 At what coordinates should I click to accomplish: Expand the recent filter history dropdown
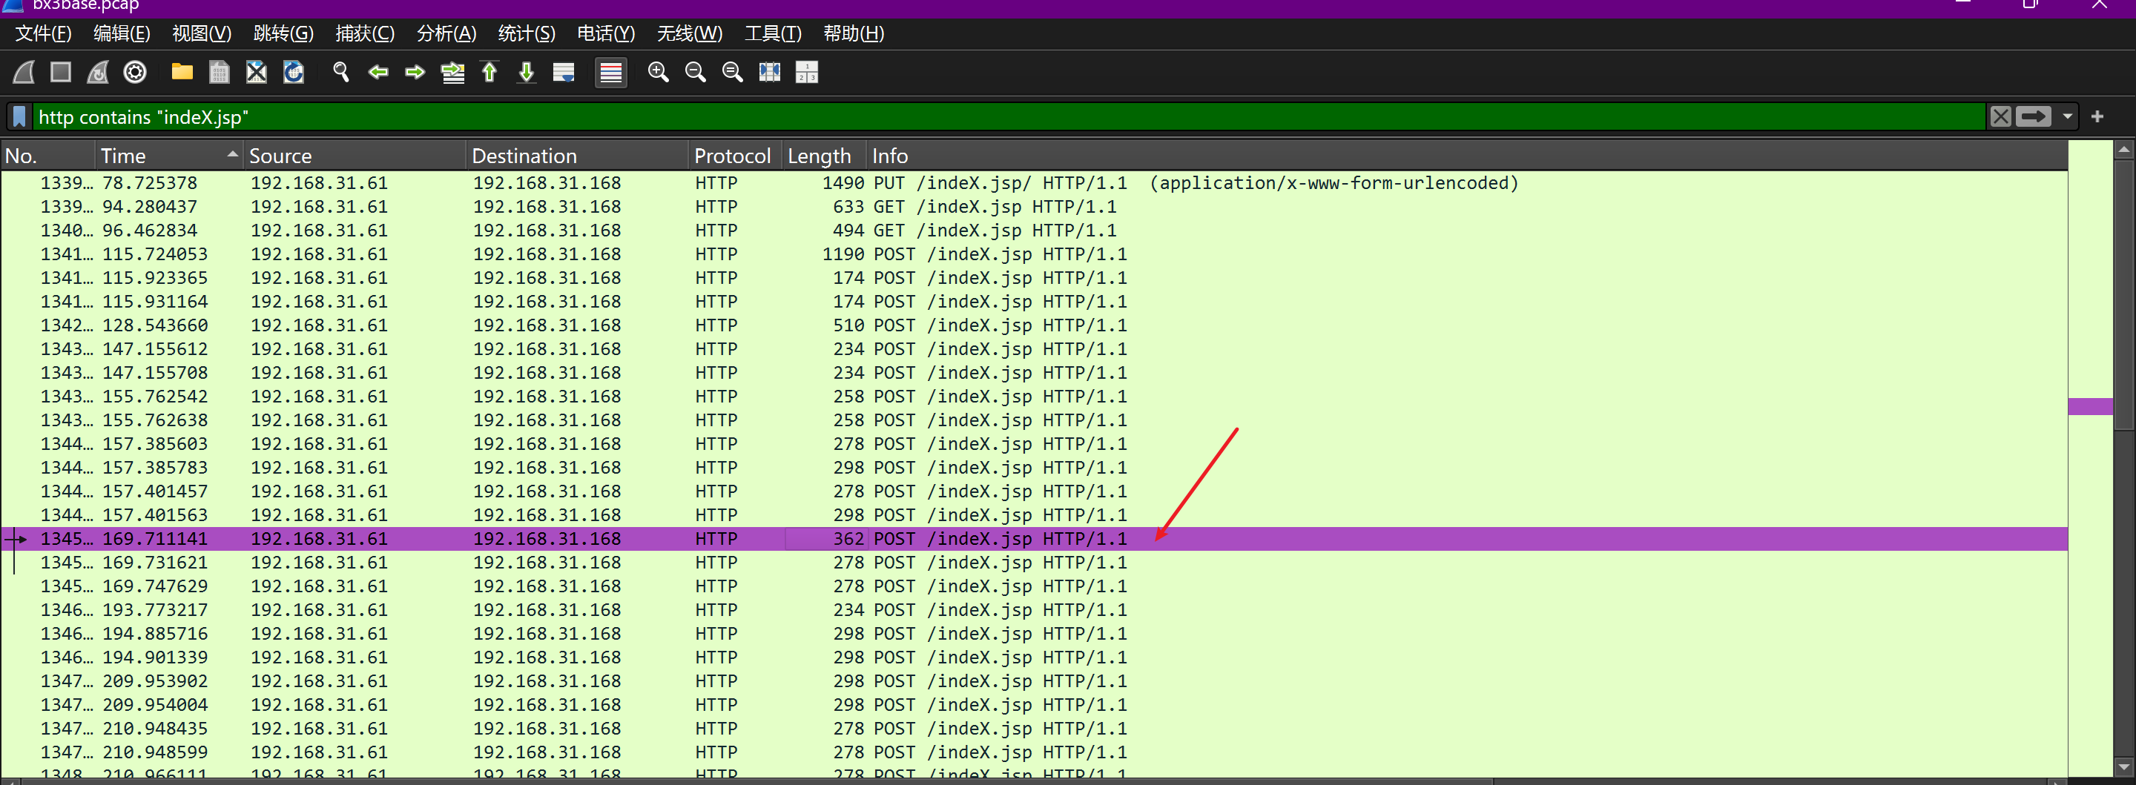coord(2067,117)
